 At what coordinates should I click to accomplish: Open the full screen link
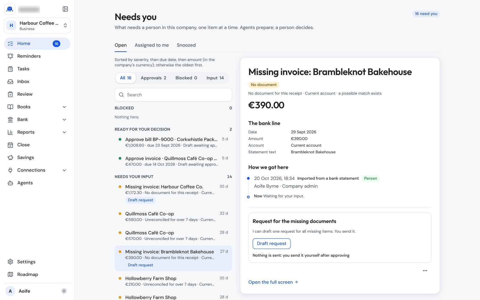[273, 282]
